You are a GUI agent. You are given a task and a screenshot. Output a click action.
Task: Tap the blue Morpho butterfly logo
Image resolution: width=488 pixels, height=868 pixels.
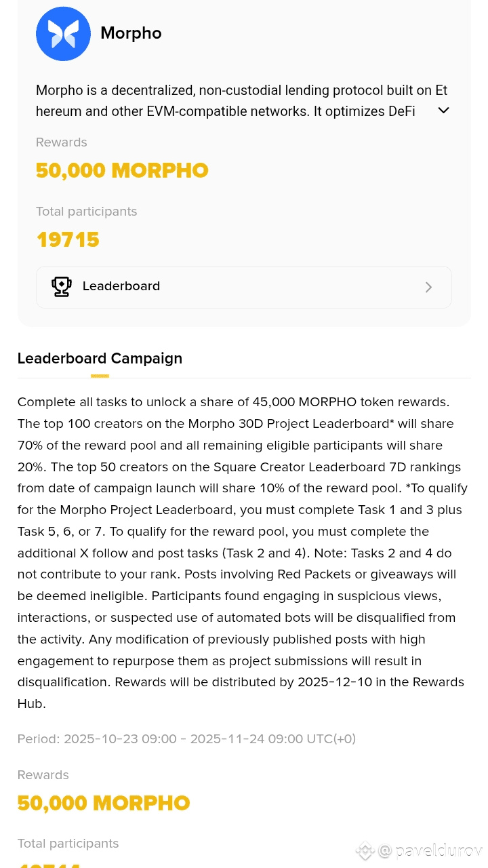coord(63,33)
